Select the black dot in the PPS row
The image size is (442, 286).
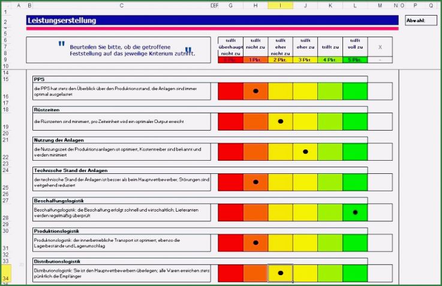pos(255,91)
